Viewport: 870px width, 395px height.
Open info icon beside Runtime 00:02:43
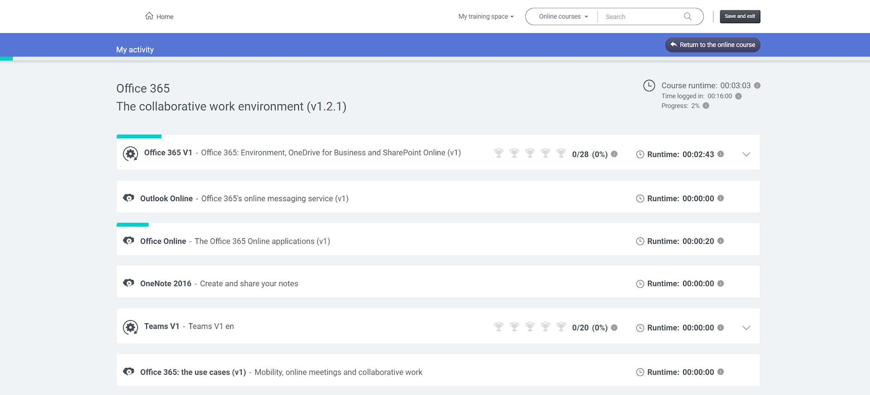tap(721, 154)
